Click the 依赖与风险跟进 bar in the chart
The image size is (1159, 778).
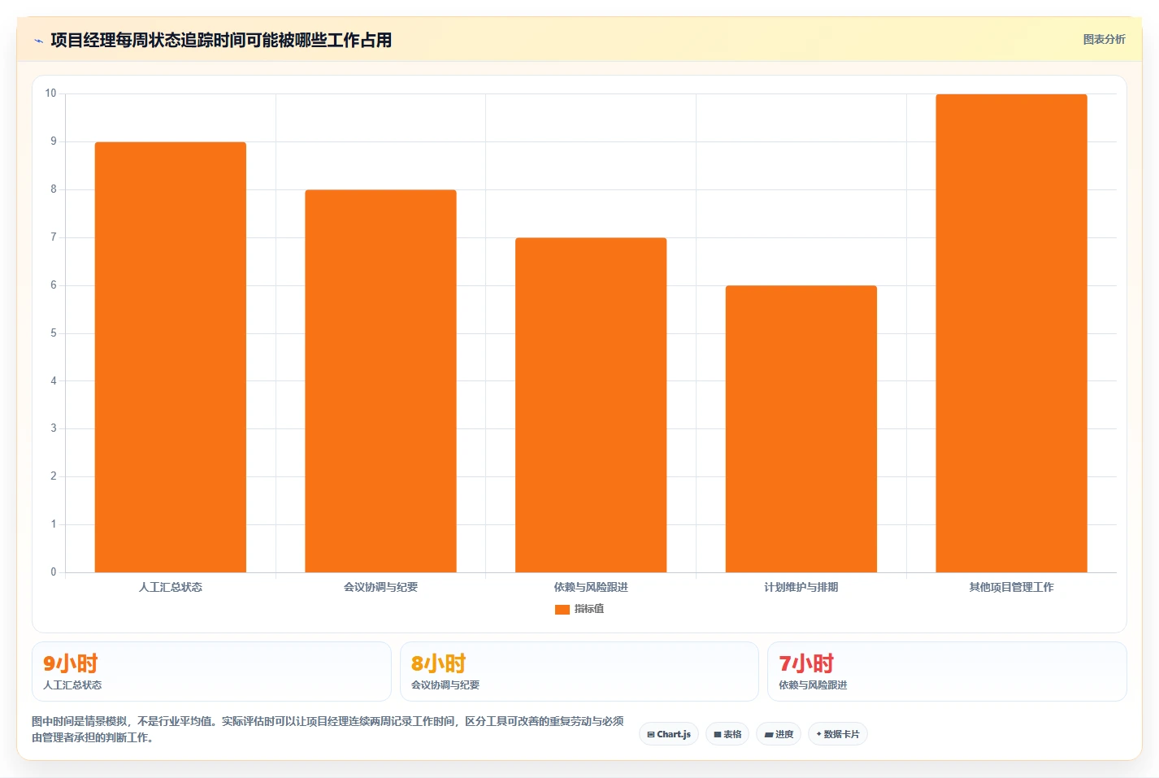click(x=591, y=405)
